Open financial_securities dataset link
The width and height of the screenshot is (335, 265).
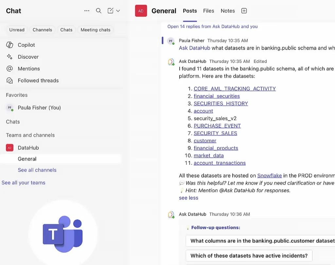pyautogui.click(x=217, y=96)
